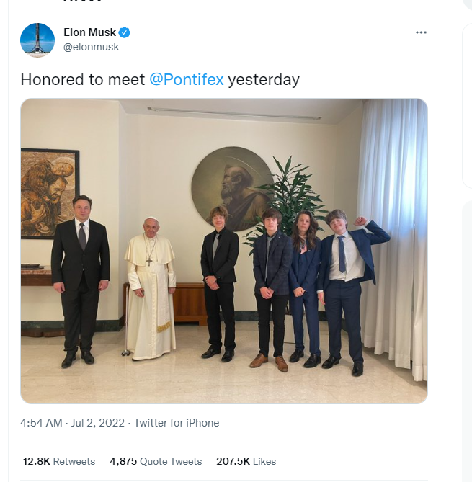Show the 207.5K Likes list

coord(245,461)
